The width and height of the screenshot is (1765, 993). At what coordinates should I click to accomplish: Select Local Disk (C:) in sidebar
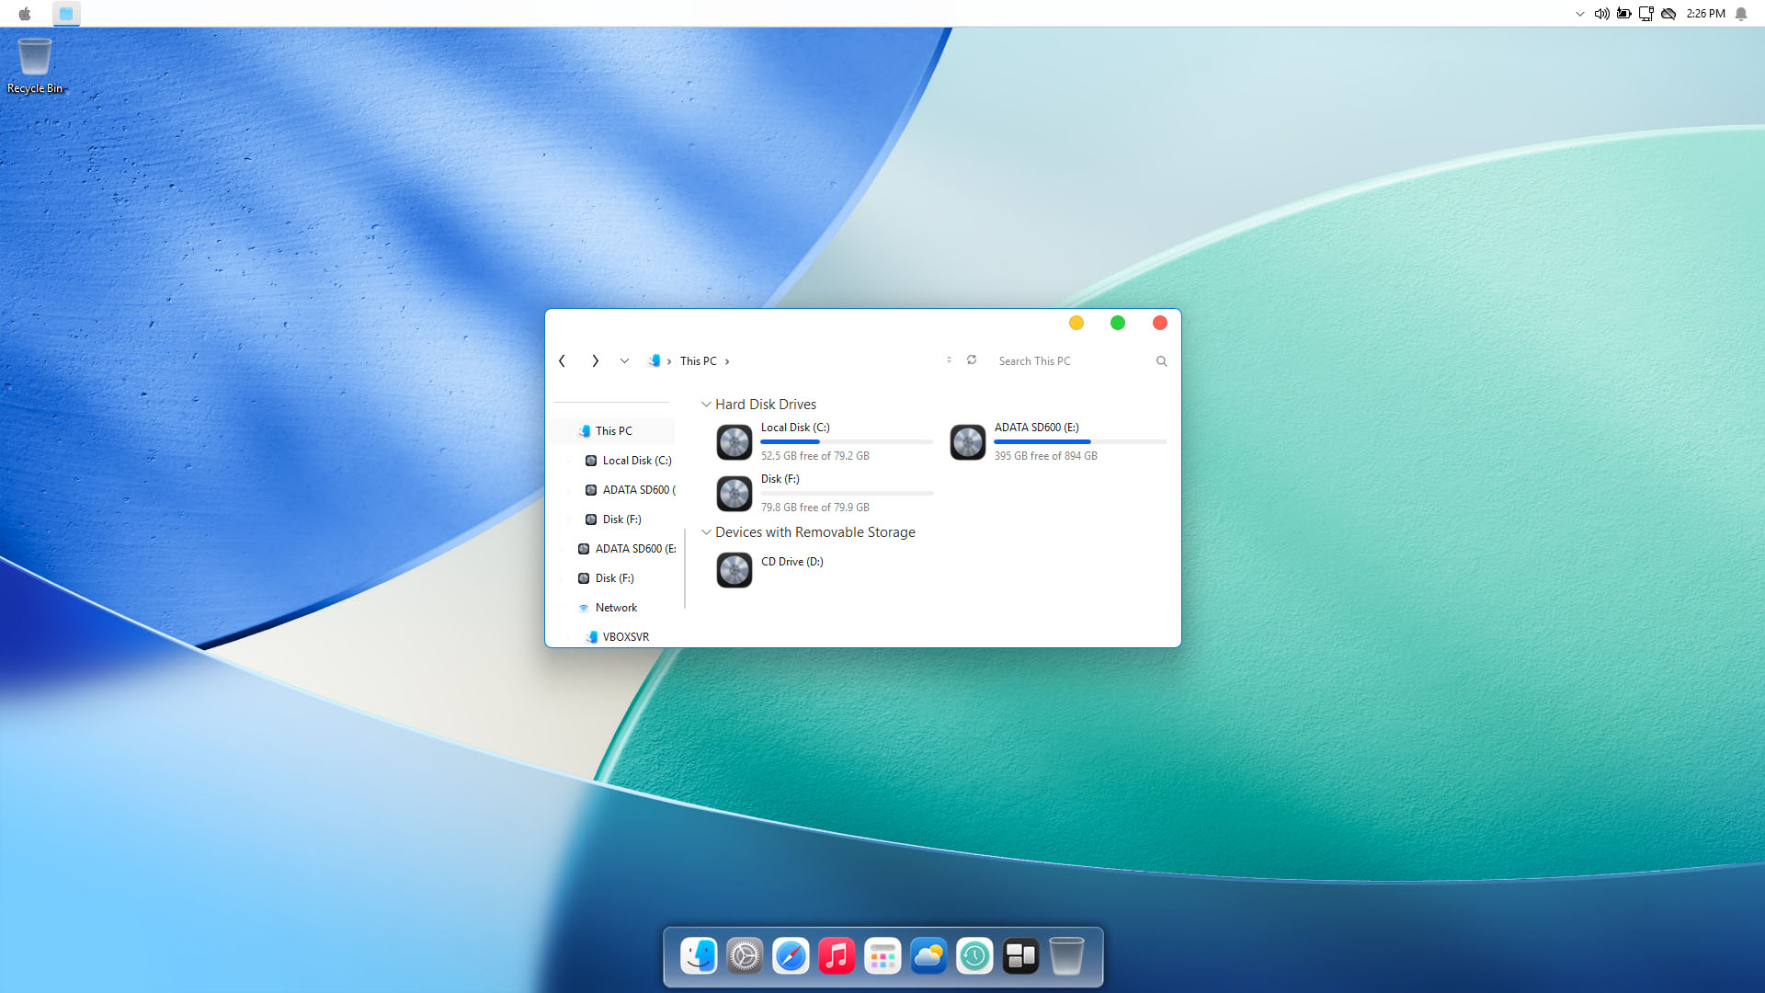(x=636, y=461)
